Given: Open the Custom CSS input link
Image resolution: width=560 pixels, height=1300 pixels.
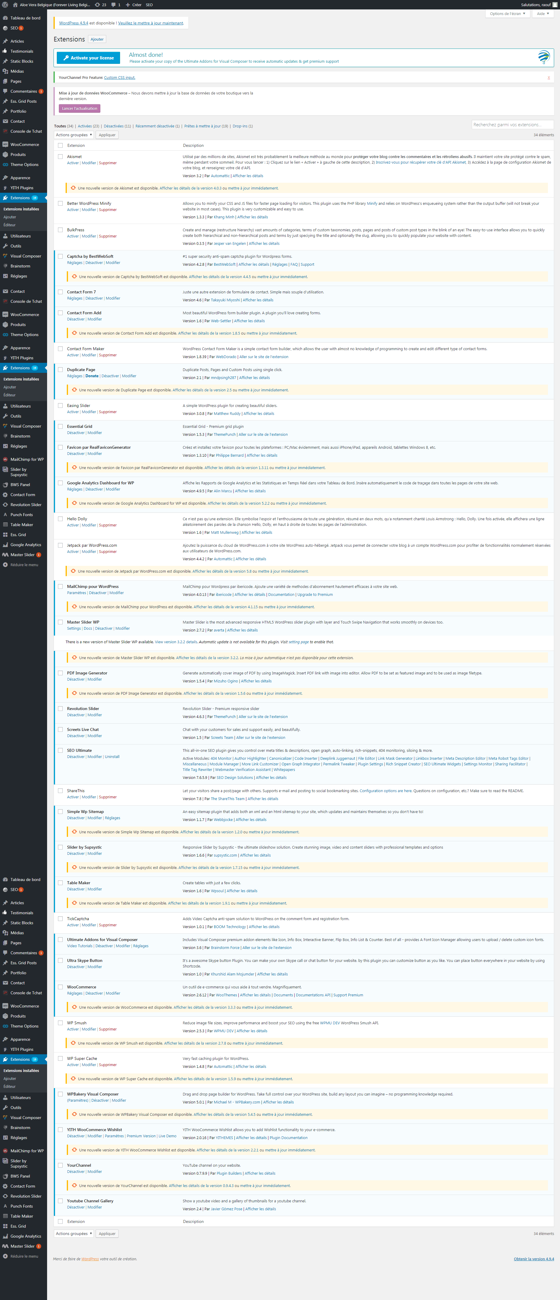Looking at the screenshot, I should tap(119, 78).
